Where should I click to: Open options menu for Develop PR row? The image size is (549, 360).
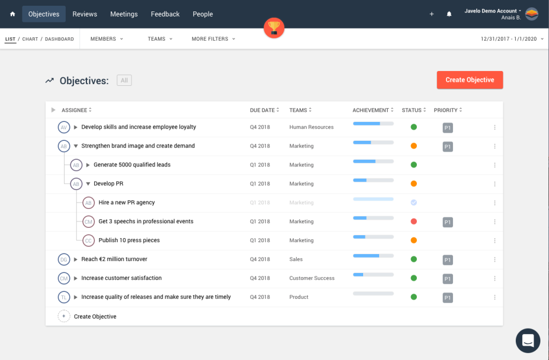495,184
